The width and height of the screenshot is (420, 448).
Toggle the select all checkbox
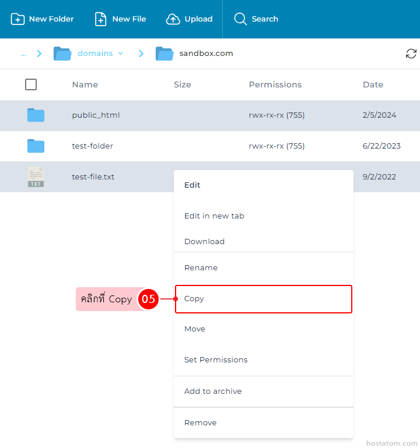click(x=31, y=84)
